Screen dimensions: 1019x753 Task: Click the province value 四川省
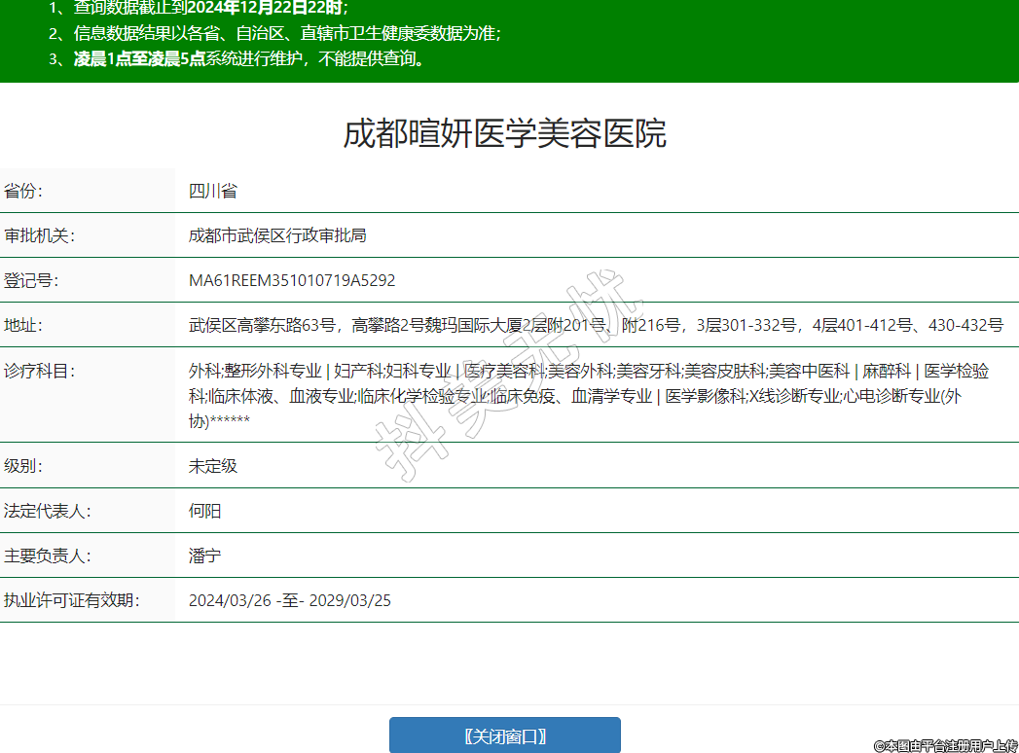coord(213,191)
